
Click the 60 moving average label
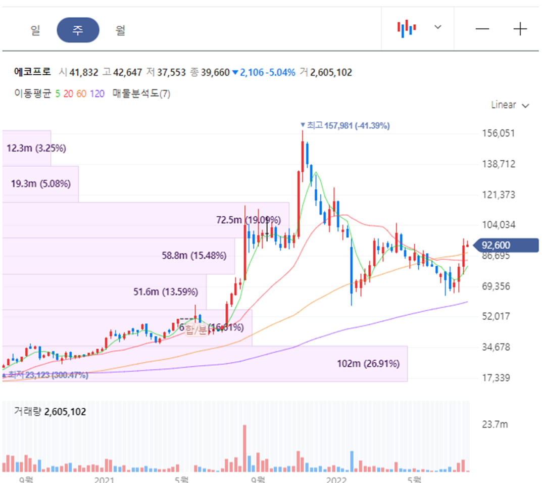pos(81,93)
